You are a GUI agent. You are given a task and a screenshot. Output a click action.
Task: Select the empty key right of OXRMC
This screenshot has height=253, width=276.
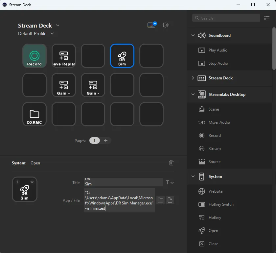(x=64, y=114)
